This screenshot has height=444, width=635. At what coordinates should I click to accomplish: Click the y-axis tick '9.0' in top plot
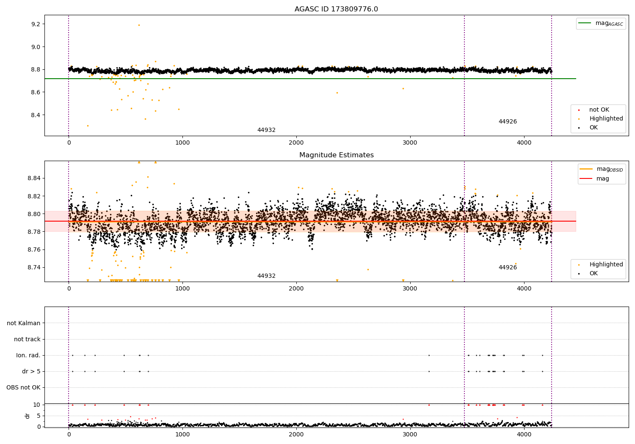tap(36, 47)
